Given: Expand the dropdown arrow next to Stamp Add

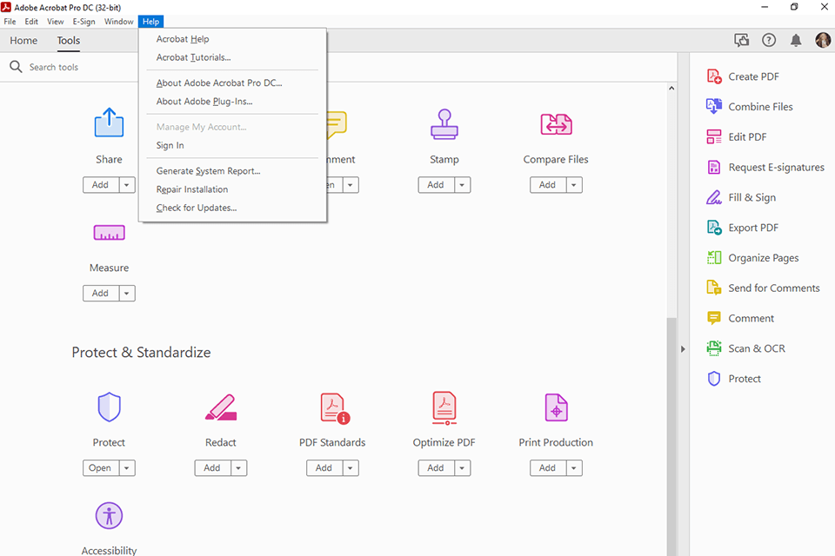Looking at the screenshot, I should pos(462,185).
